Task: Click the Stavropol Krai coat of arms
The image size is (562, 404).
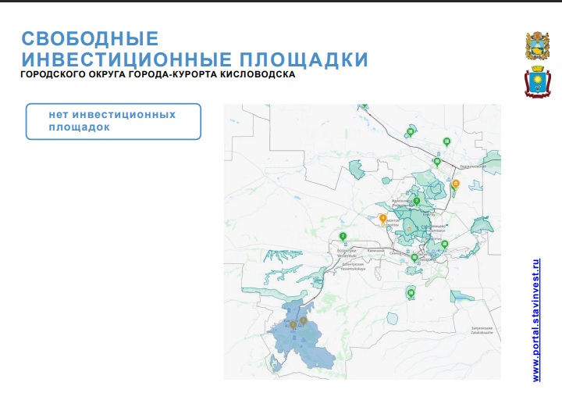Action: click(537, 45)
